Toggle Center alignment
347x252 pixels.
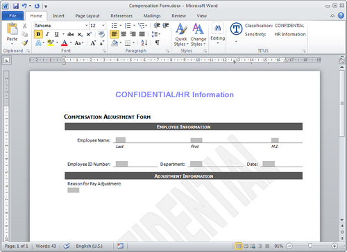[x=124, y=34]
